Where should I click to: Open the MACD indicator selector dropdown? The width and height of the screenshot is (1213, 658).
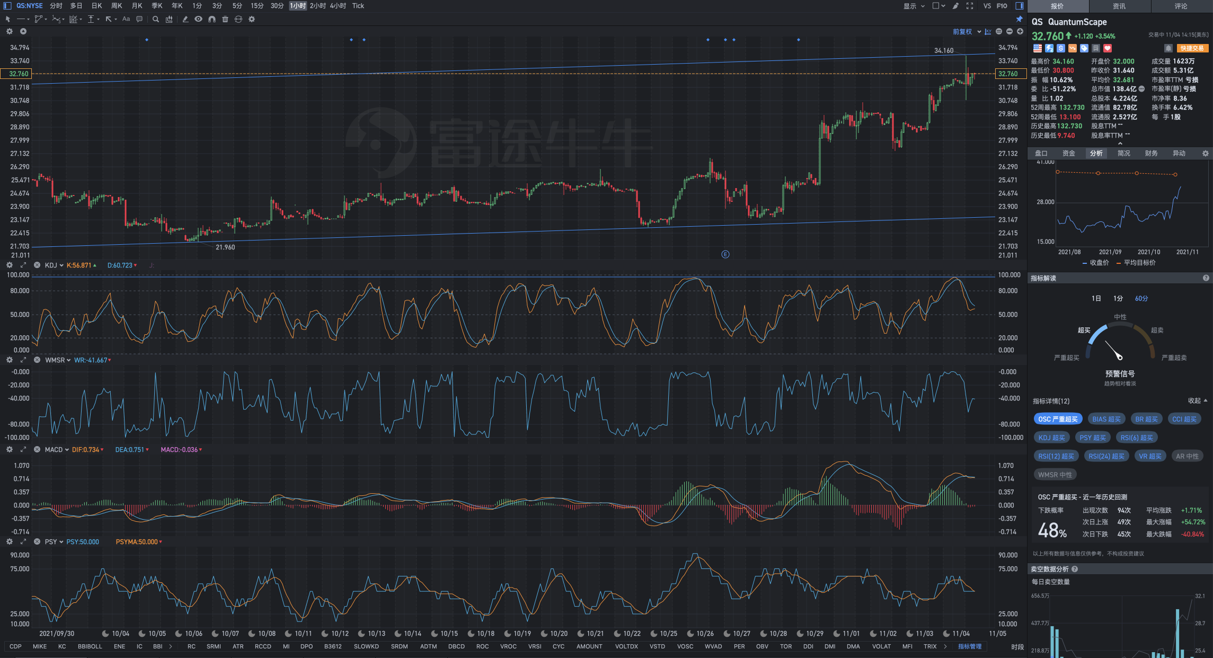pyautogui.click(x=57, y=449)
